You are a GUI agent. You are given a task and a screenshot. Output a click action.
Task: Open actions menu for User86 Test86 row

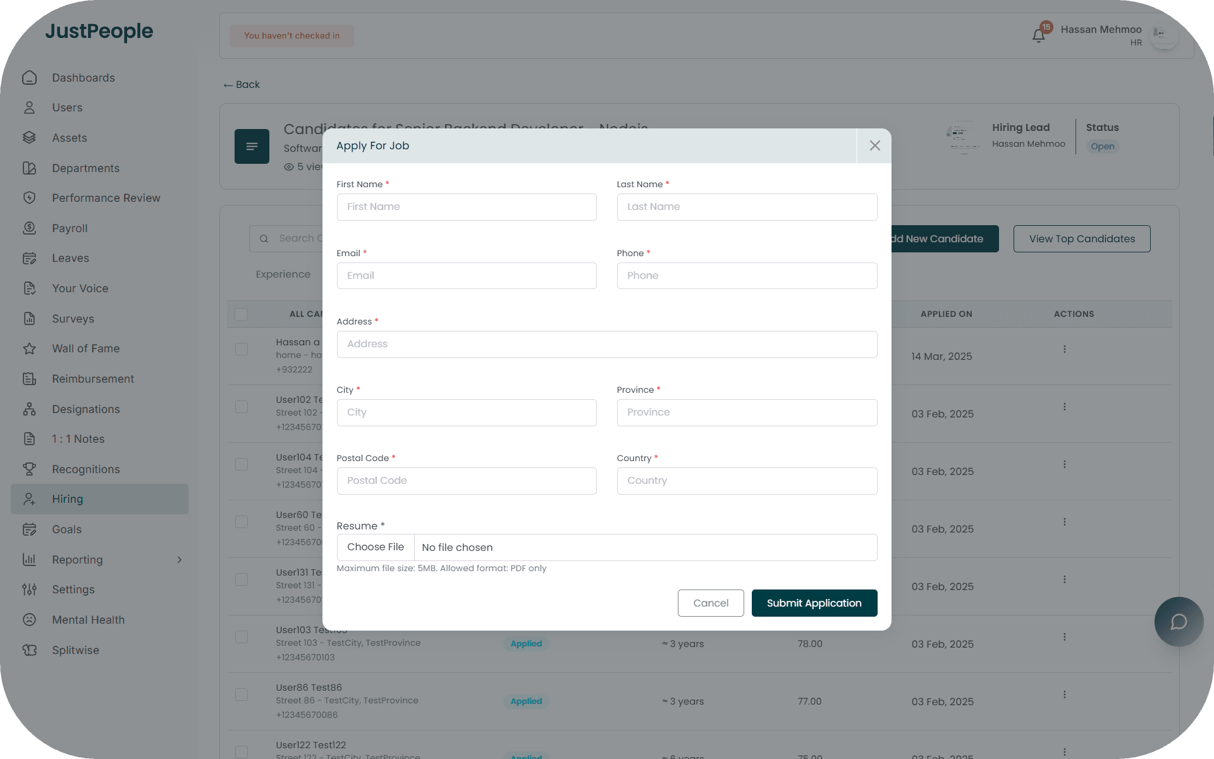tap(1064, 694)
